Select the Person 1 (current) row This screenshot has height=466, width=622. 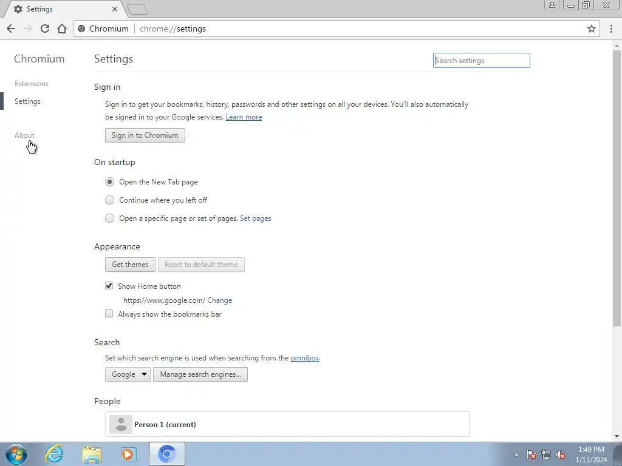tap(287, 424)
